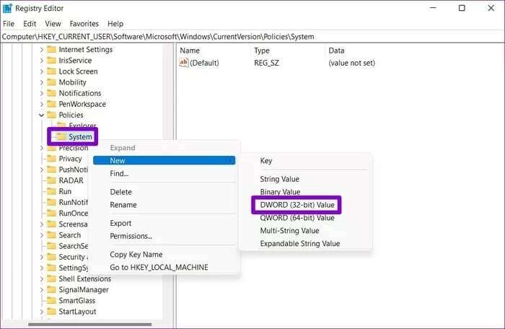Click the registry path address bar
This screenshot has height=329, width=505.
tap(252, 36)
